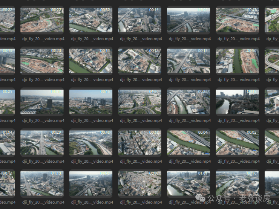Open the 00:50 duration video thumbnail

237,61
